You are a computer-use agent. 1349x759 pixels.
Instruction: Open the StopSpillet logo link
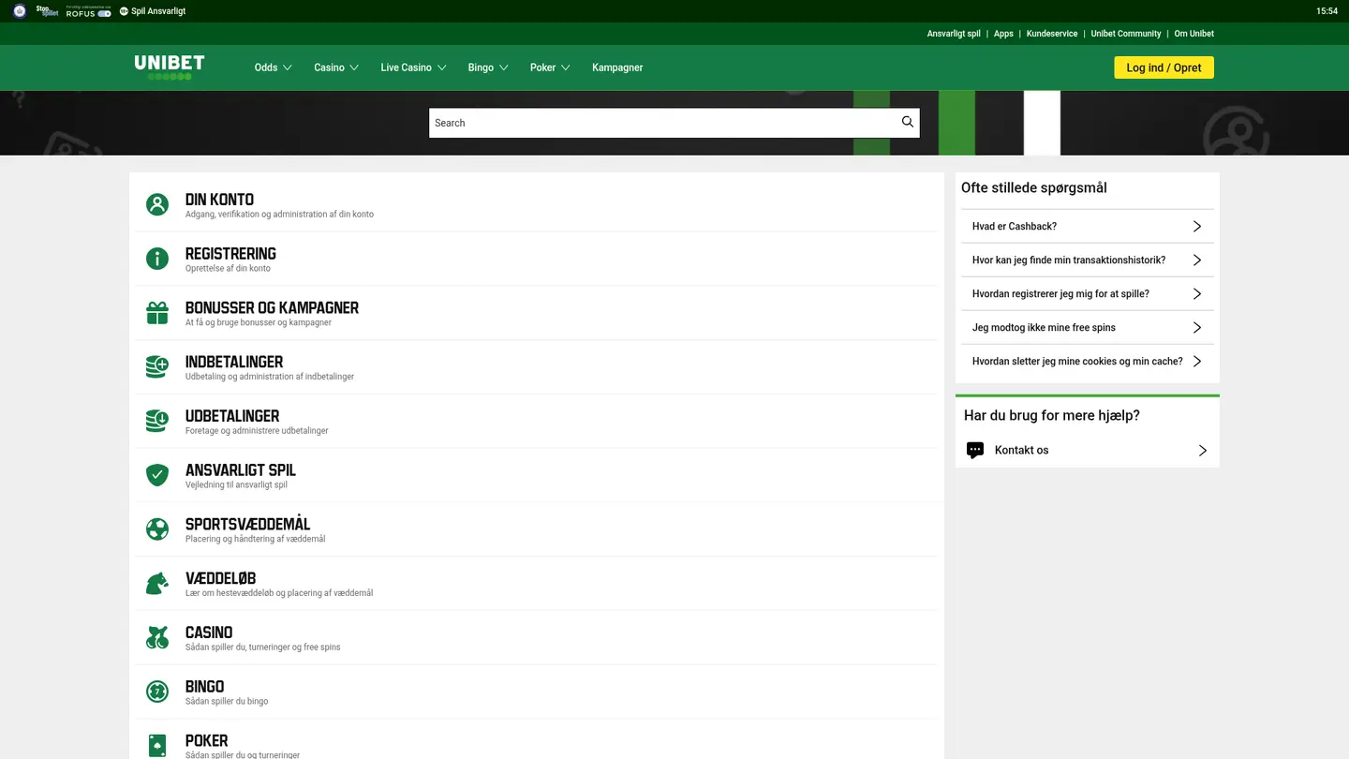coord(47,11)
